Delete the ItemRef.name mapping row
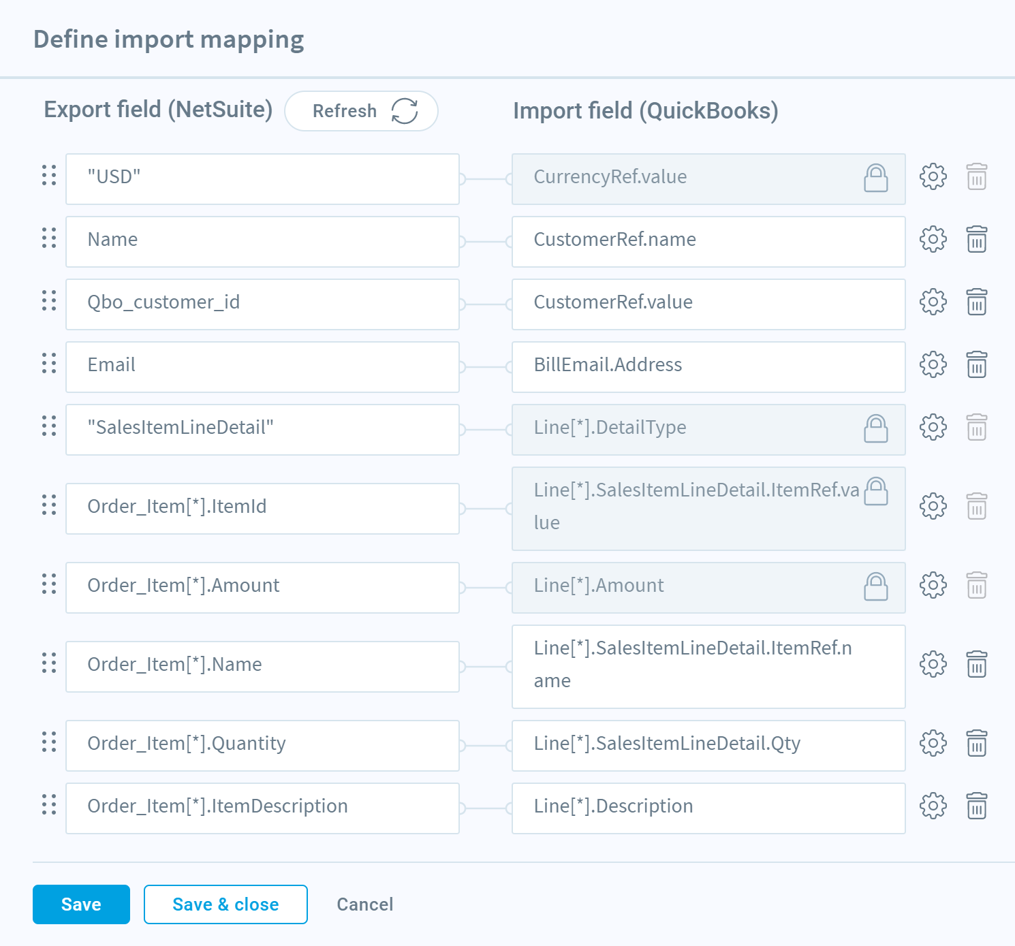 pyautogui.click(x=977, y=665)
